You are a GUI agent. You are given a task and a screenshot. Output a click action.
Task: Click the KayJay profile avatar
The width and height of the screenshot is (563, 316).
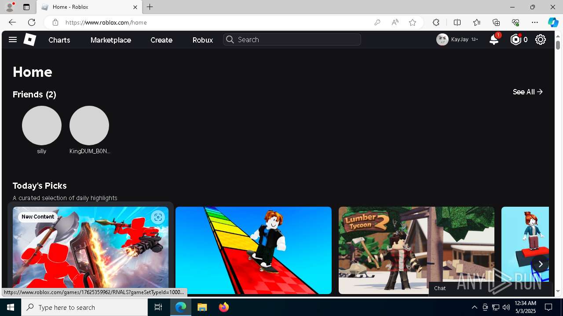pyautogui.click(x=442, y=39)
